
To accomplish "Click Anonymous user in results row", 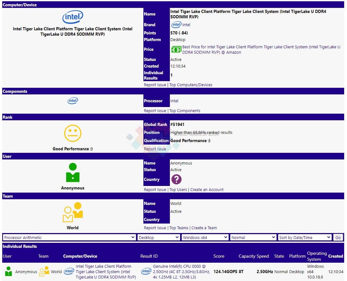I will point(26,272).
